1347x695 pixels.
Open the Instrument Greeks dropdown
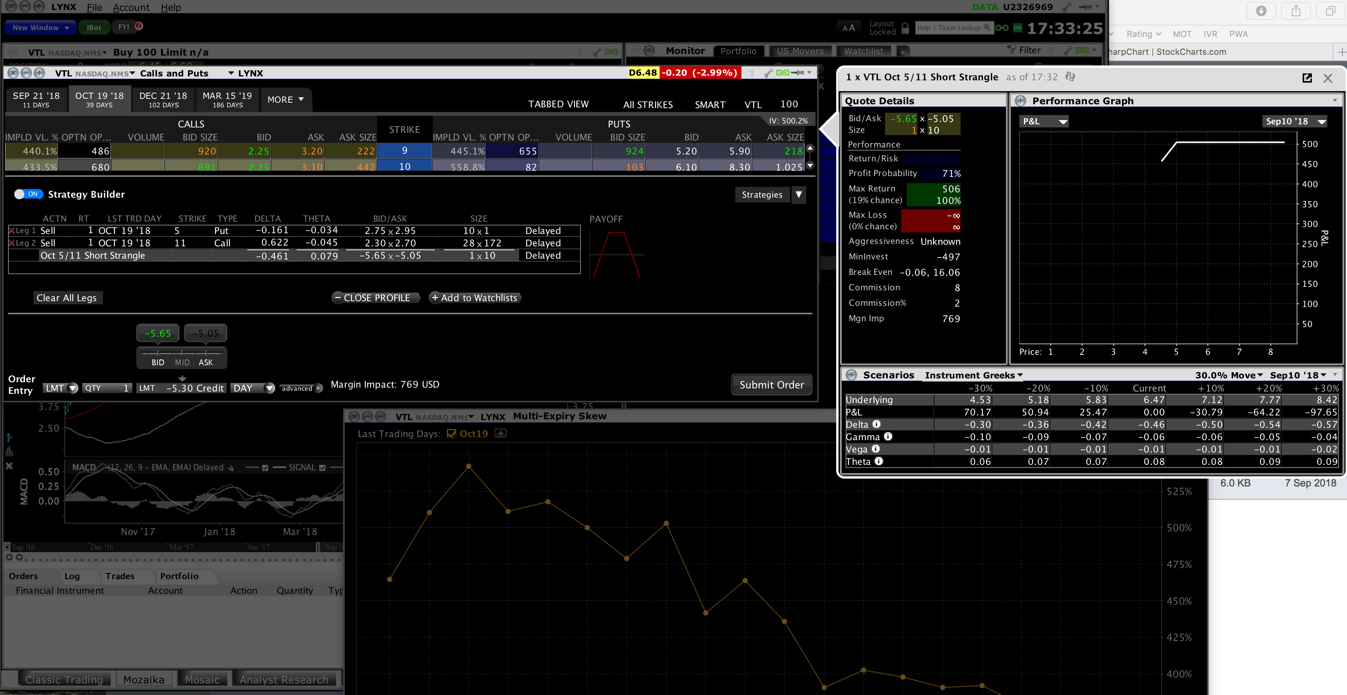point(974,375)
